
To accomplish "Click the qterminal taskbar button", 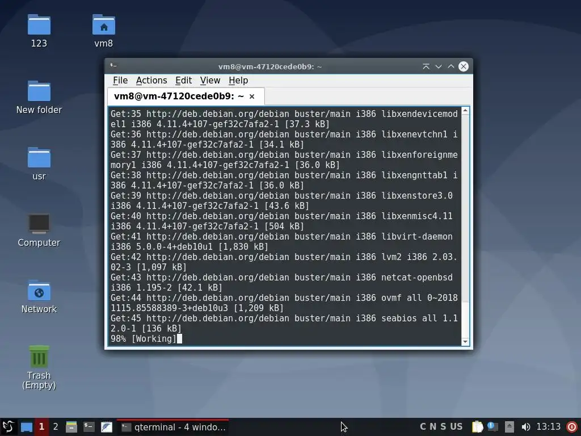I will point(172,427).
